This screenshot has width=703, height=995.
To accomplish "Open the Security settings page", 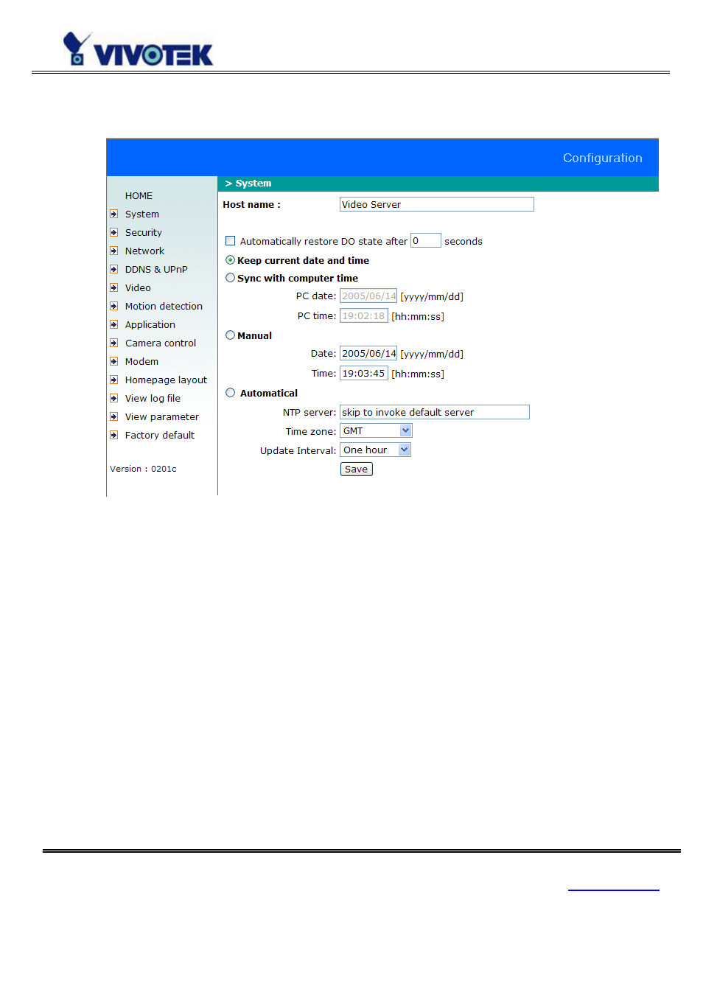I will pos(144,233).
